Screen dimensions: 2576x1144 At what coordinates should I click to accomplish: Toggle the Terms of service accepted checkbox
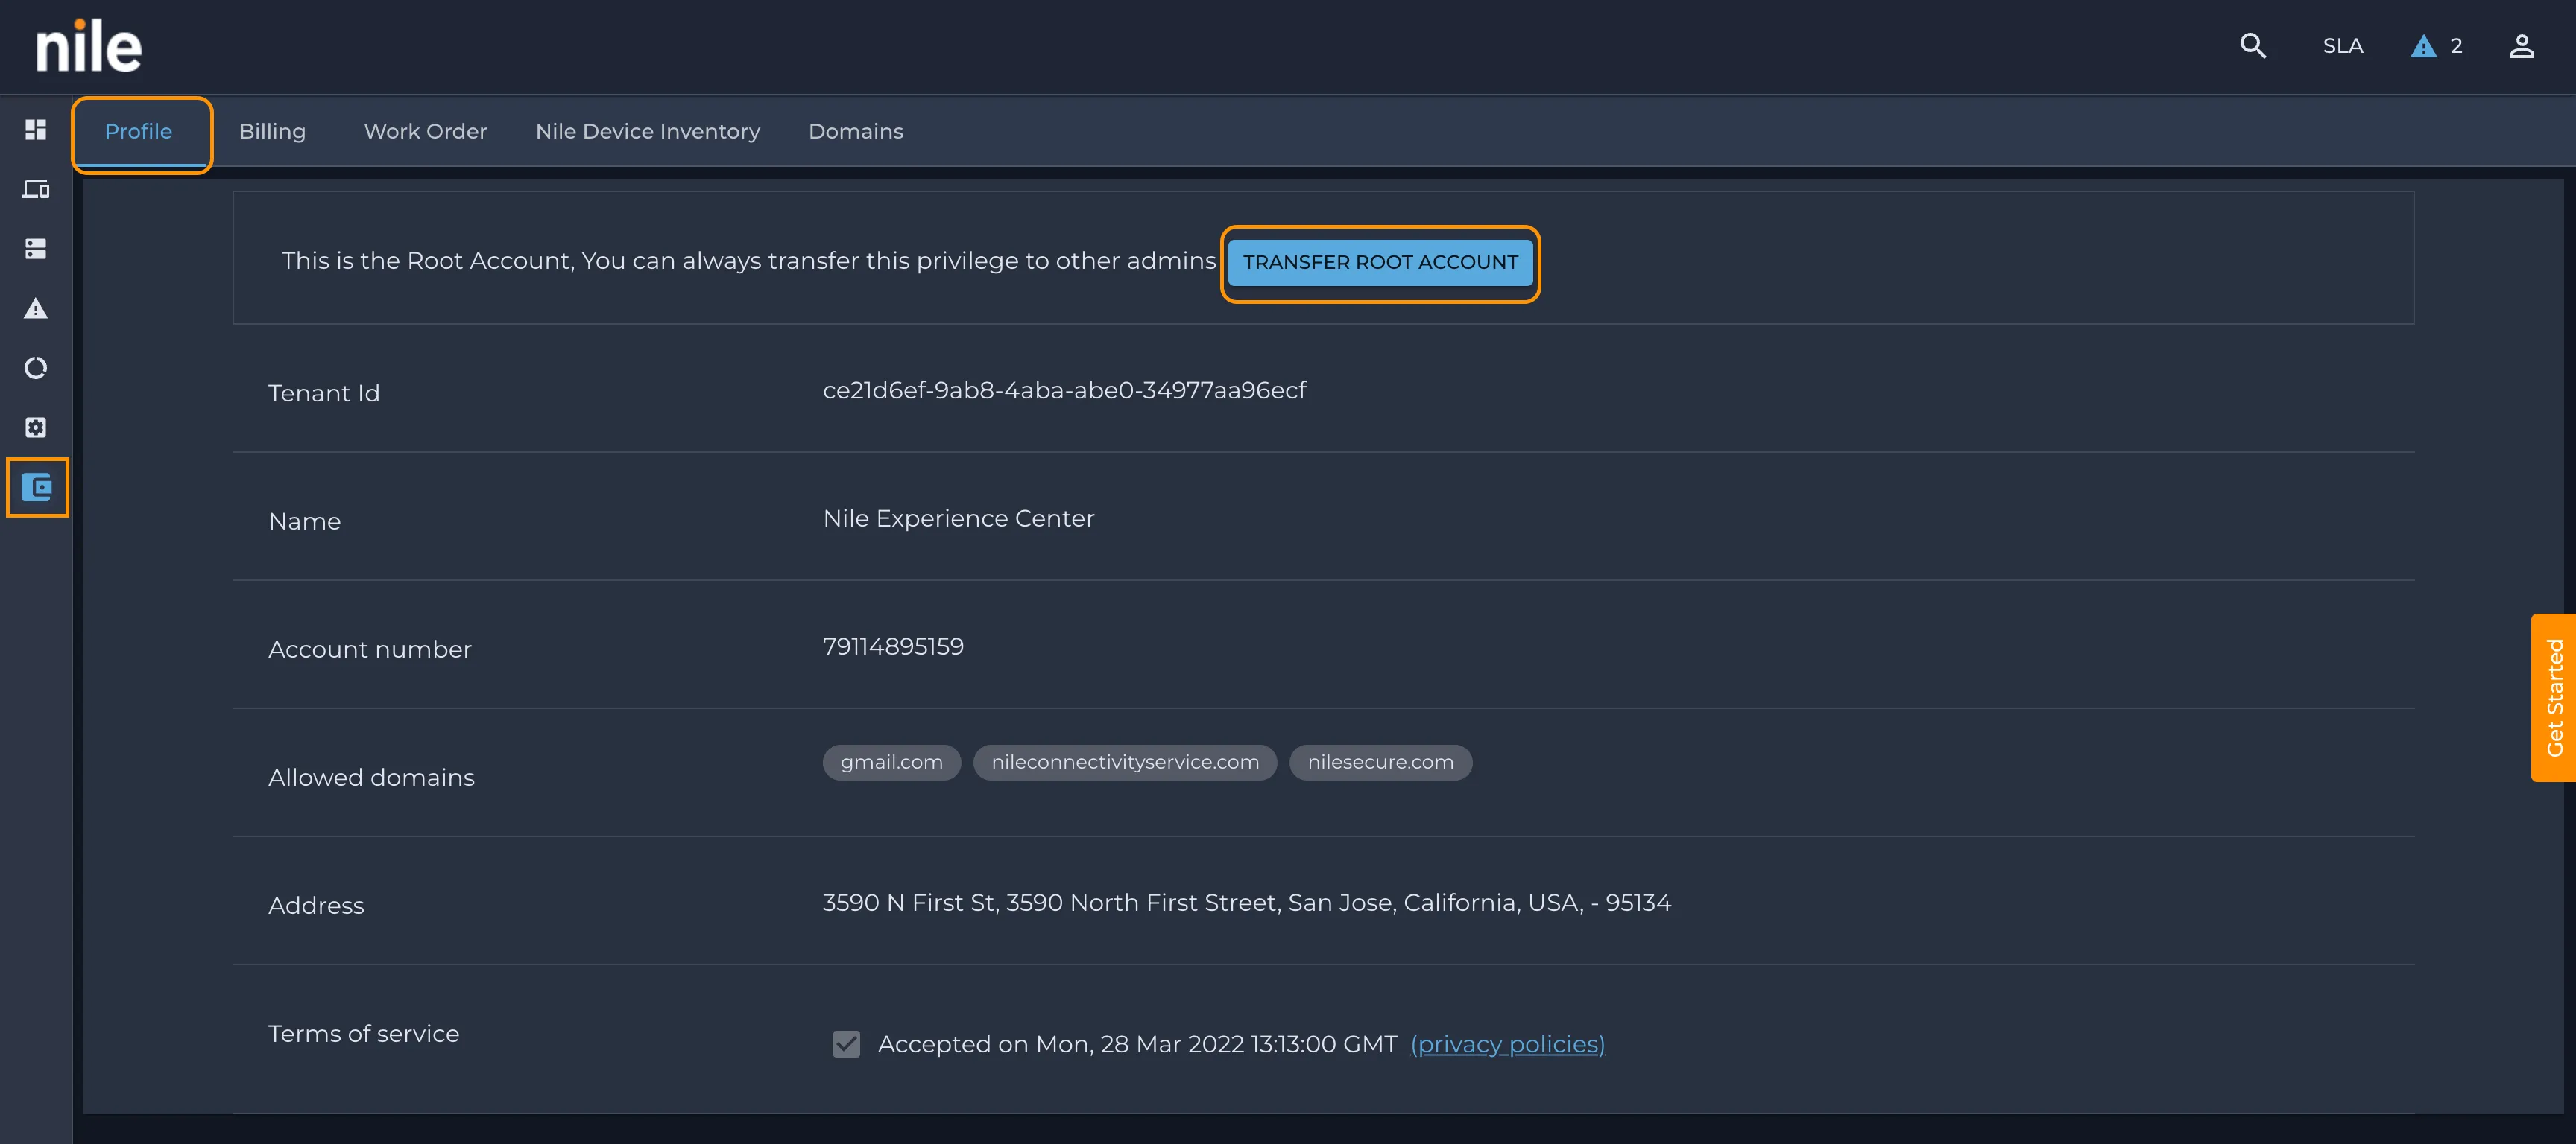pyautogui.click(x=846, y=1044)
